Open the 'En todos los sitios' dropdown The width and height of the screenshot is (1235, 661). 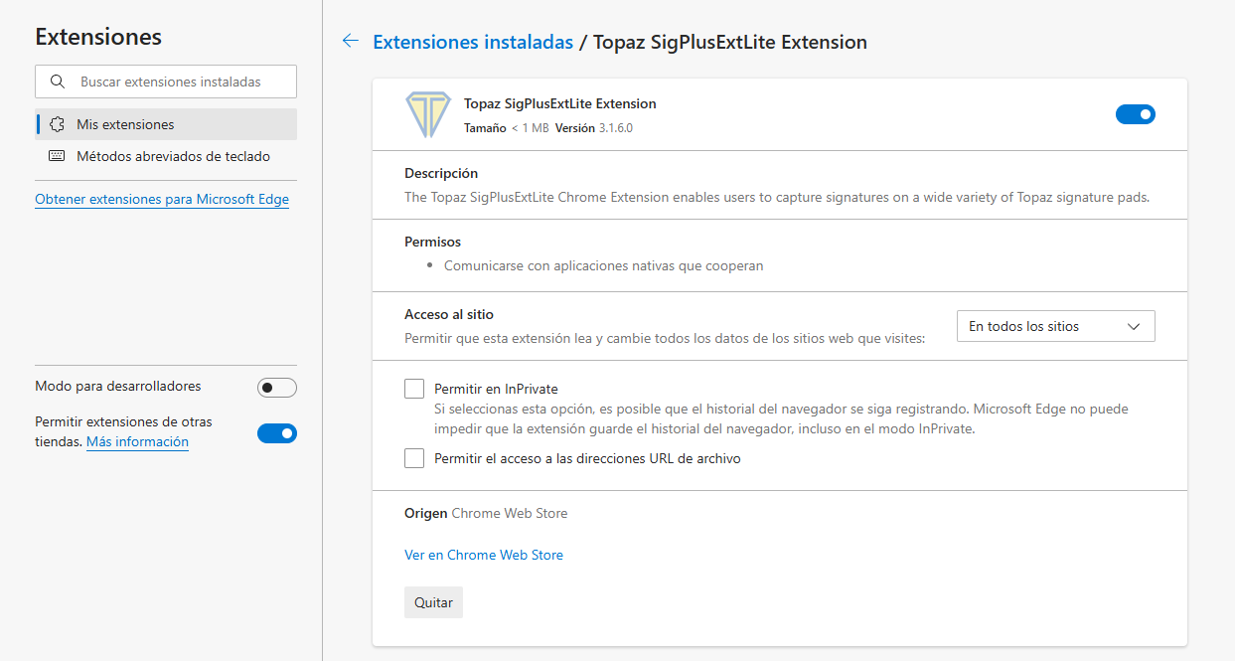[1056, 326]
